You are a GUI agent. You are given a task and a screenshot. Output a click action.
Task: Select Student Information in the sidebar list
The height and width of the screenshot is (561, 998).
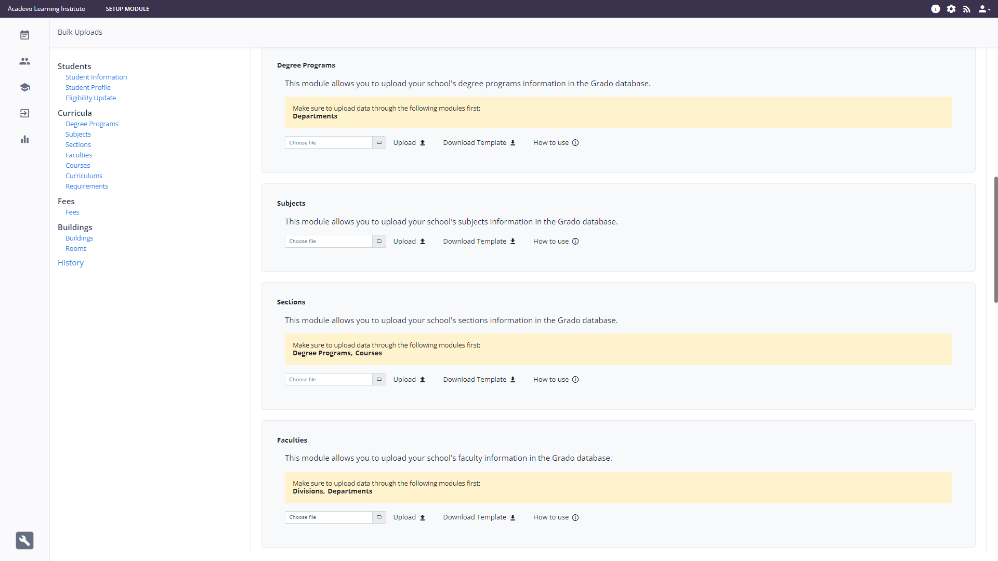(x=96, y=77)
